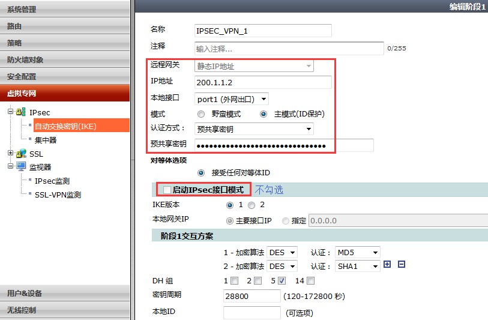Uncheck DH group 5 checkbox
The height and width of the screenshot is (320, 488).
282,281
